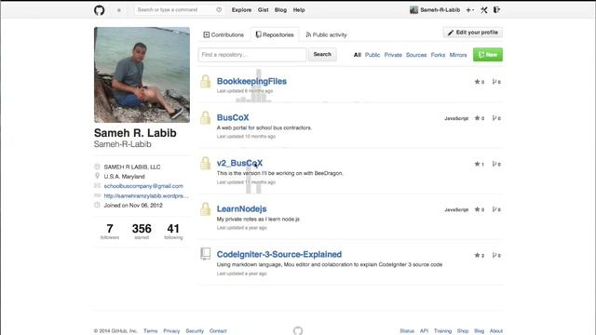Click the sign out icon

pyautogui.click(x=496, y=10)
